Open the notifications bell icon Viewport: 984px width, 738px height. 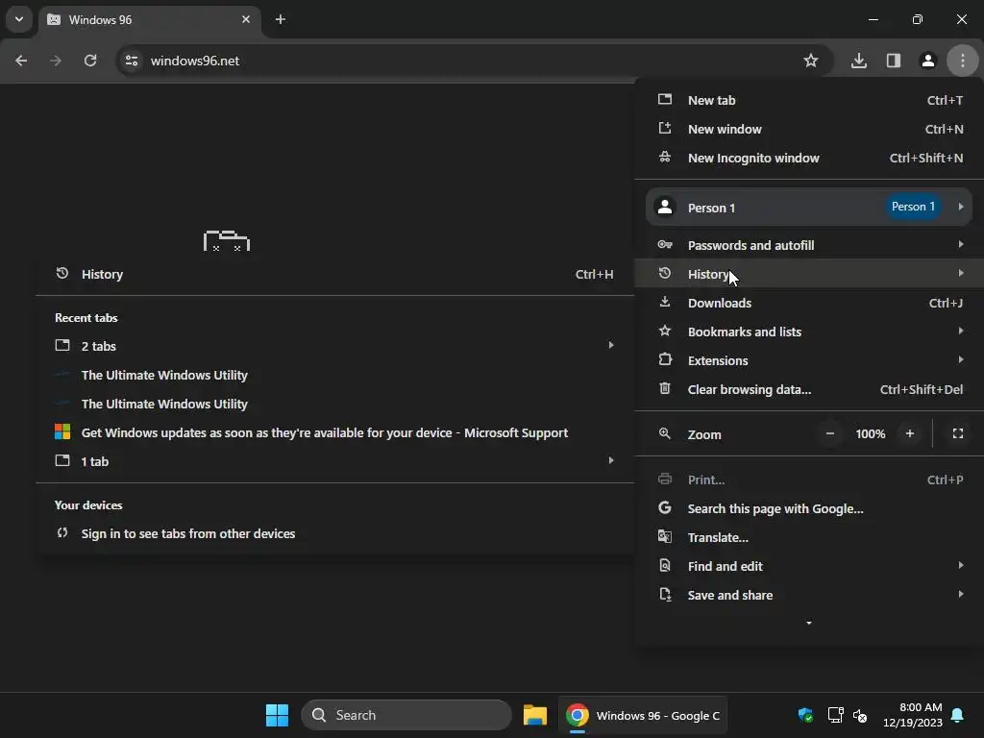point(958,715)
